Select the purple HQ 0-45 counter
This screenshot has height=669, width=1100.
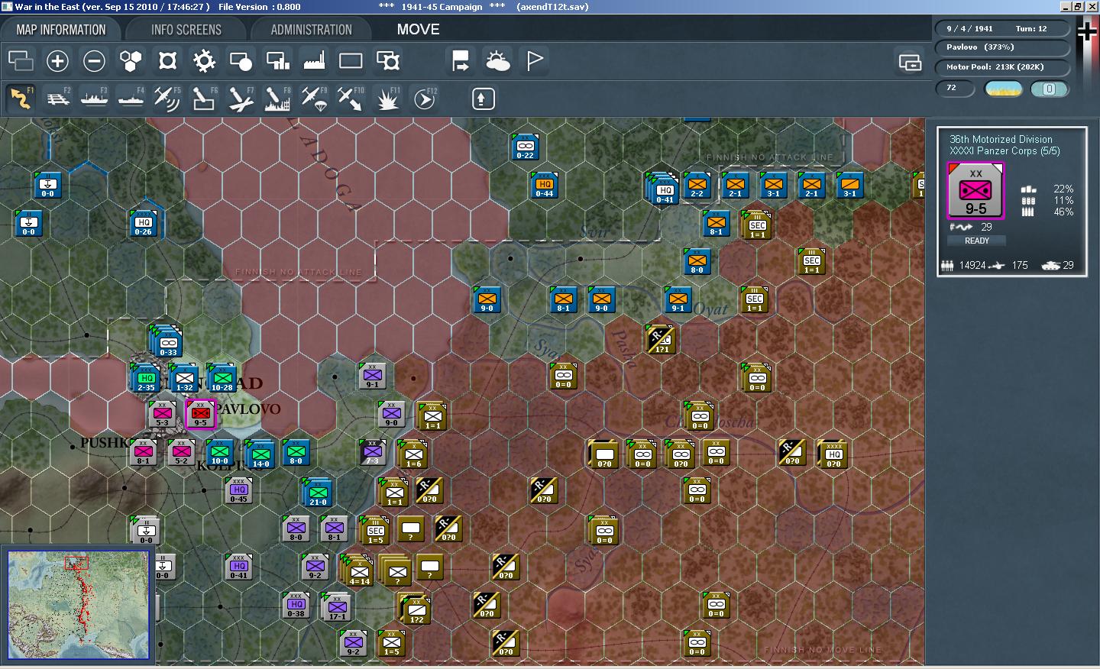click(238, 491)
